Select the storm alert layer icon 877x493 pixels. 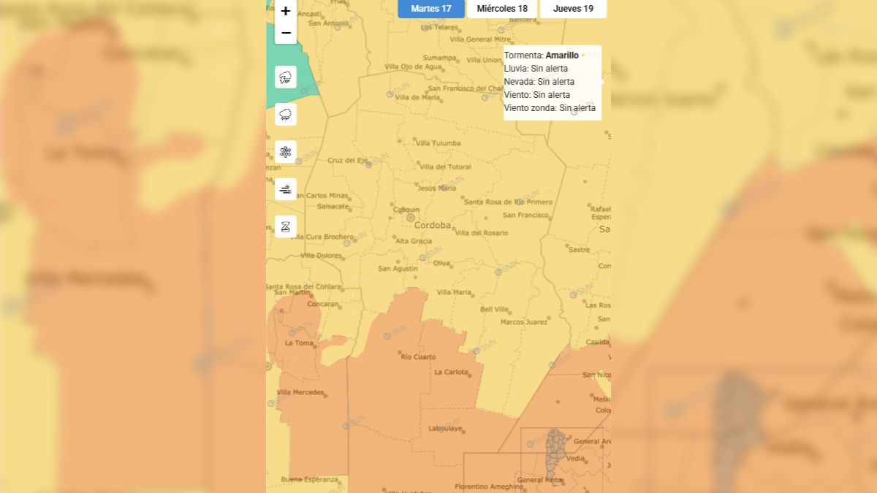pyautogui.click(x=286, y=77)
